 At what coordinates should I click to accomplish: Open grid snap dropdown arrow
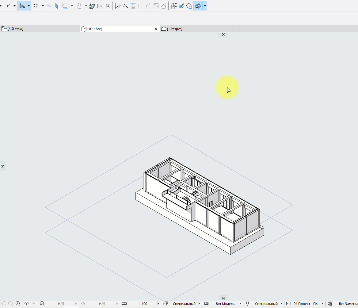point(43,6)
